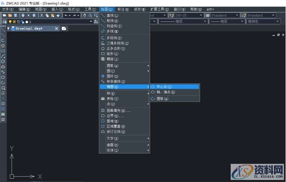286x182 pixels.
Task: Choose 修订云线 in the draw menu
Action: pyautogui.click(x=125, y=132)
